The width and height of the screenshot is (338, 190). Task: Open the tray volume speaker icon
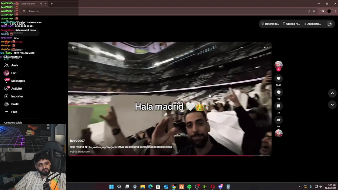tap(321, 187)
